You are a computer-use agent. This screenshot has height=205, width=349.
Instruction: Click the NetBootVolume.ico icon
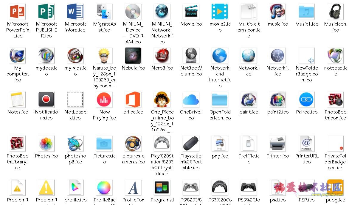pyautogui.click(x=191, y=56)
